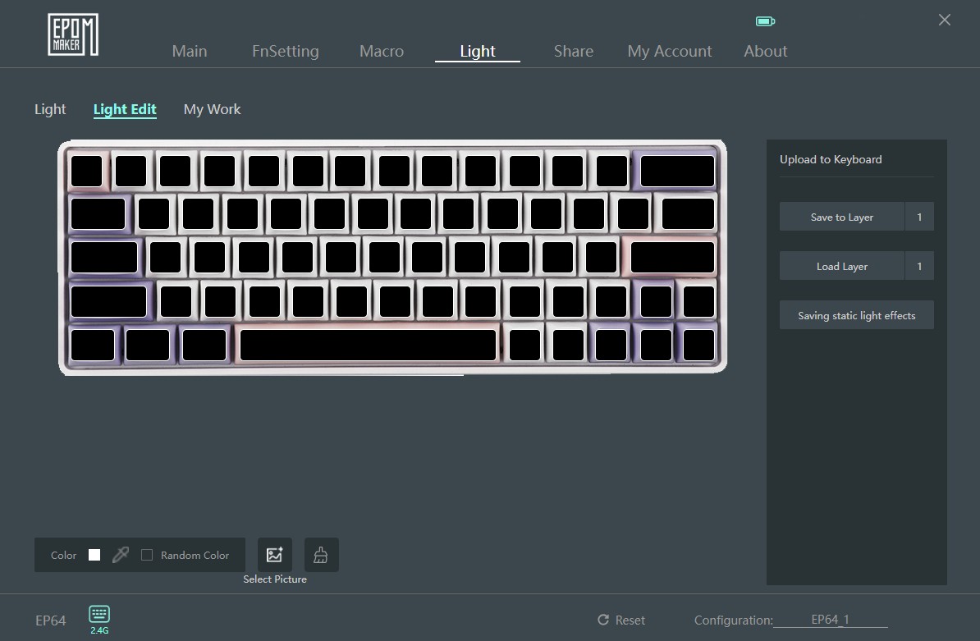
Task: Click the brush clear icon
Action: click(321, 555)
